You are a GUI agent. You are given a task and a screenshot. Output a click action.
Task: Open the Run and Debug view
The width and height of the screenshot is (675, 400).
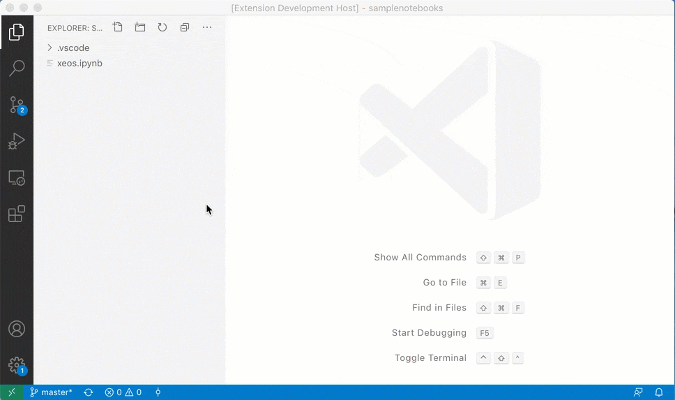[17, 142]
